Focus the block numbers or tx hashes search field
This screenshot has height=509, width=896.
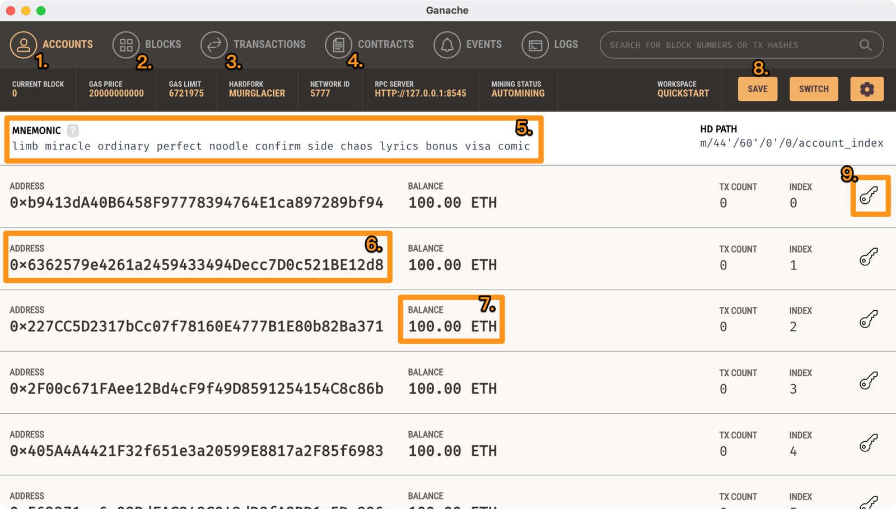click(728, 45)
